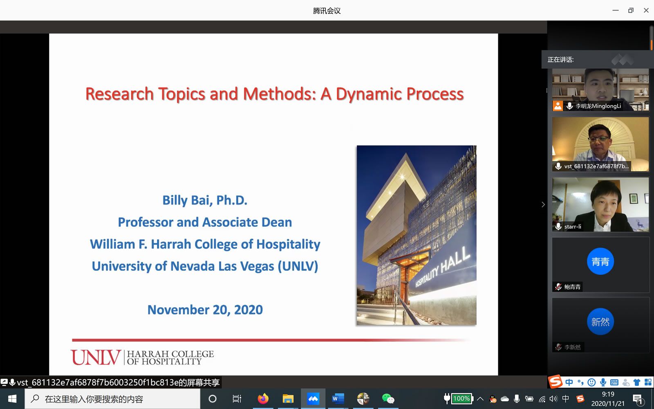Click the slide title Research Topics and Methods

click(x=274, y=94)
